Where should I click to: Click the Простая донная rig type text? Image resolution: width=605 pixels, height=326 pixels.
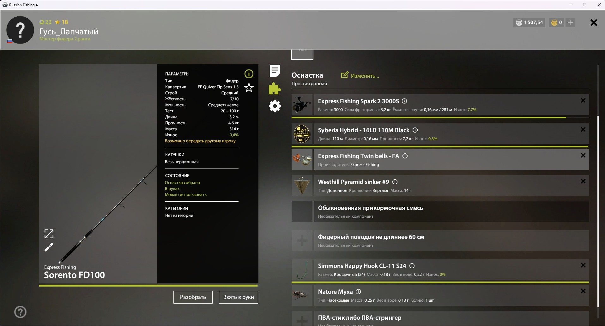click(309, 84)
